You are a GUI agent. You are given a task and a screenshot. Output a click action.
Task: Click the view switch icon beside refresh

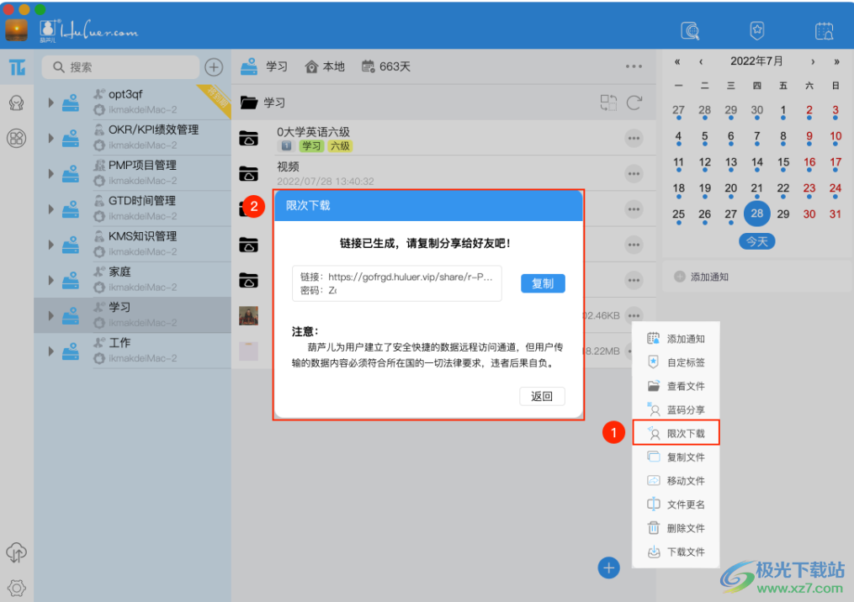point(608,103)
